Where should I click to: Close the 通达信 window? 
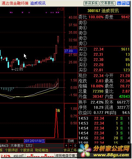[128, 3]
